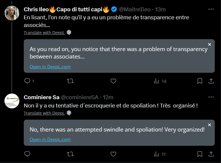Click Translate with DeepL under Cominiere Sa's tweet
The height and width of the screenshot is (163, 221).
point(44,113)
